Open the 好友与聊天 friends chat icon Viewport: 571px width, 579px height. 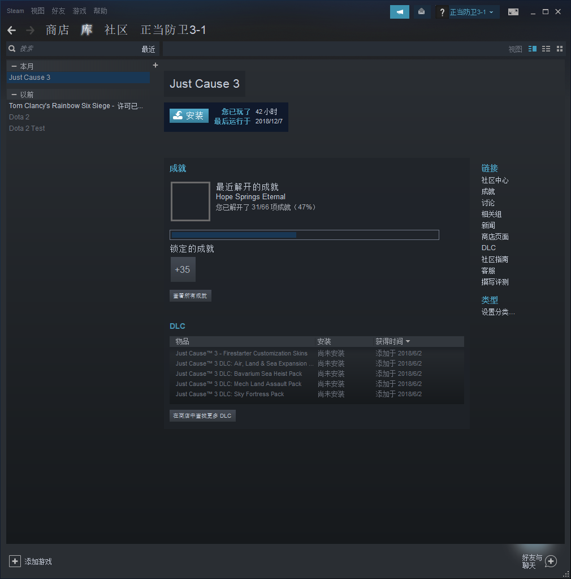pyautogui.click(x=551, y=561)
